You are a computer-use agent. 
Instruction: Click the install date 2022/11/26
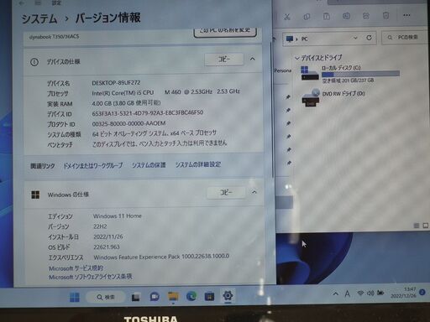coord(108,236)
